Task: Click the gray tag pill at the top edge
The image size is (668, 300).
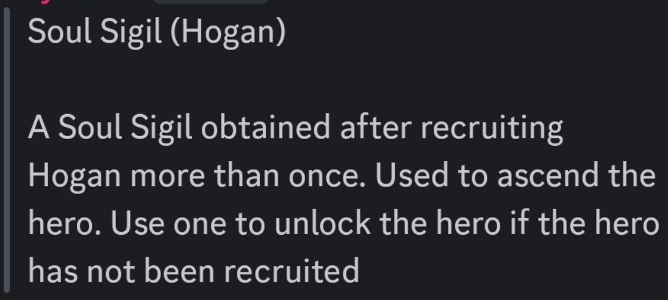Action: point(211,2)
